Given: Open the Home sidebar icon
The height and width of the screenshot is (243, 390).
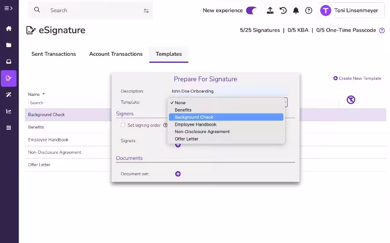Looking at the screenshot, I should [x=9, y=29].
